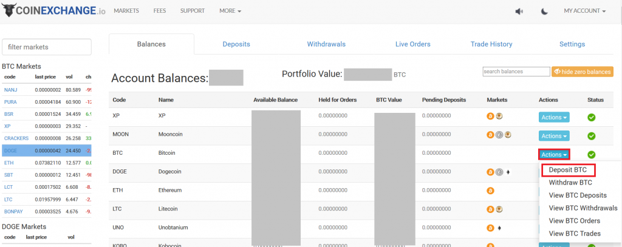Viewport: 622px width, 247px height.
Task: Open Unobtanium row's Ethereum market icon
Action: pyautogui.click(x=499, y=228)
